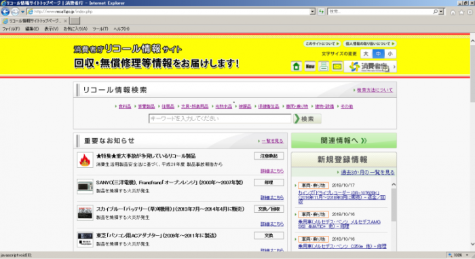The height and width of the screenshot is (259, 475).
Task: Open 過去3か月の一覧を見る link
Action: [x=368, y=172]
